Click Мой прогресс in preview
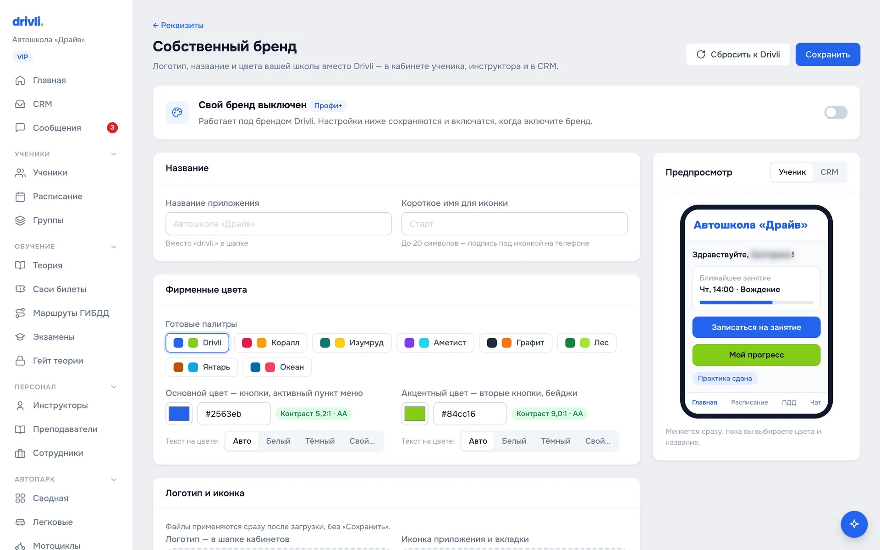This screenshot has height=550, width=880. pyautogui.click(x=756, y=355)
